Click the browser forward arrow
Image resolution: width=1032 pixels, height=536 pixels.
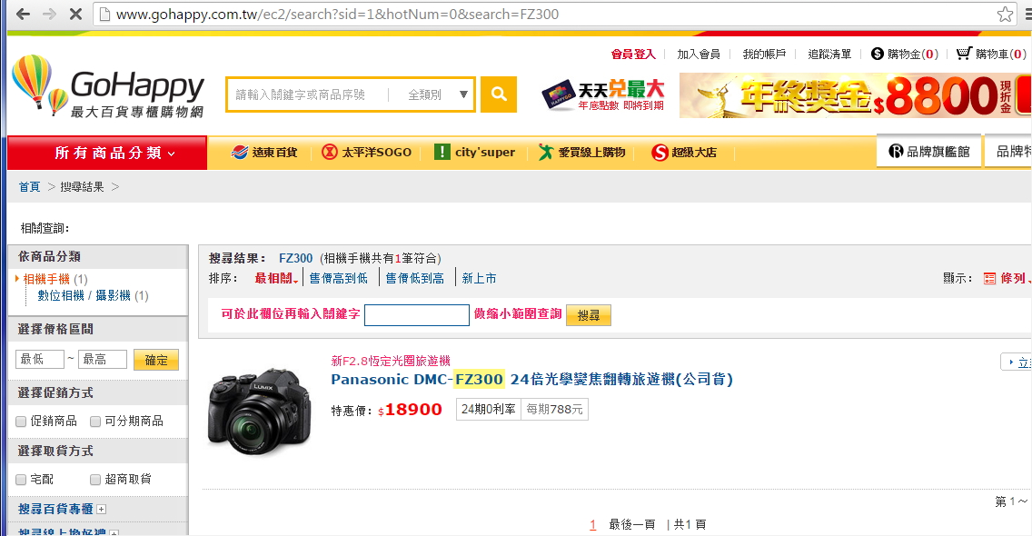click(49, 14)
